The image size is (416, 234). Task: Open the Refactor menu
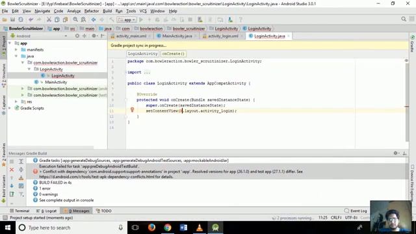click(x=92, y=11)
